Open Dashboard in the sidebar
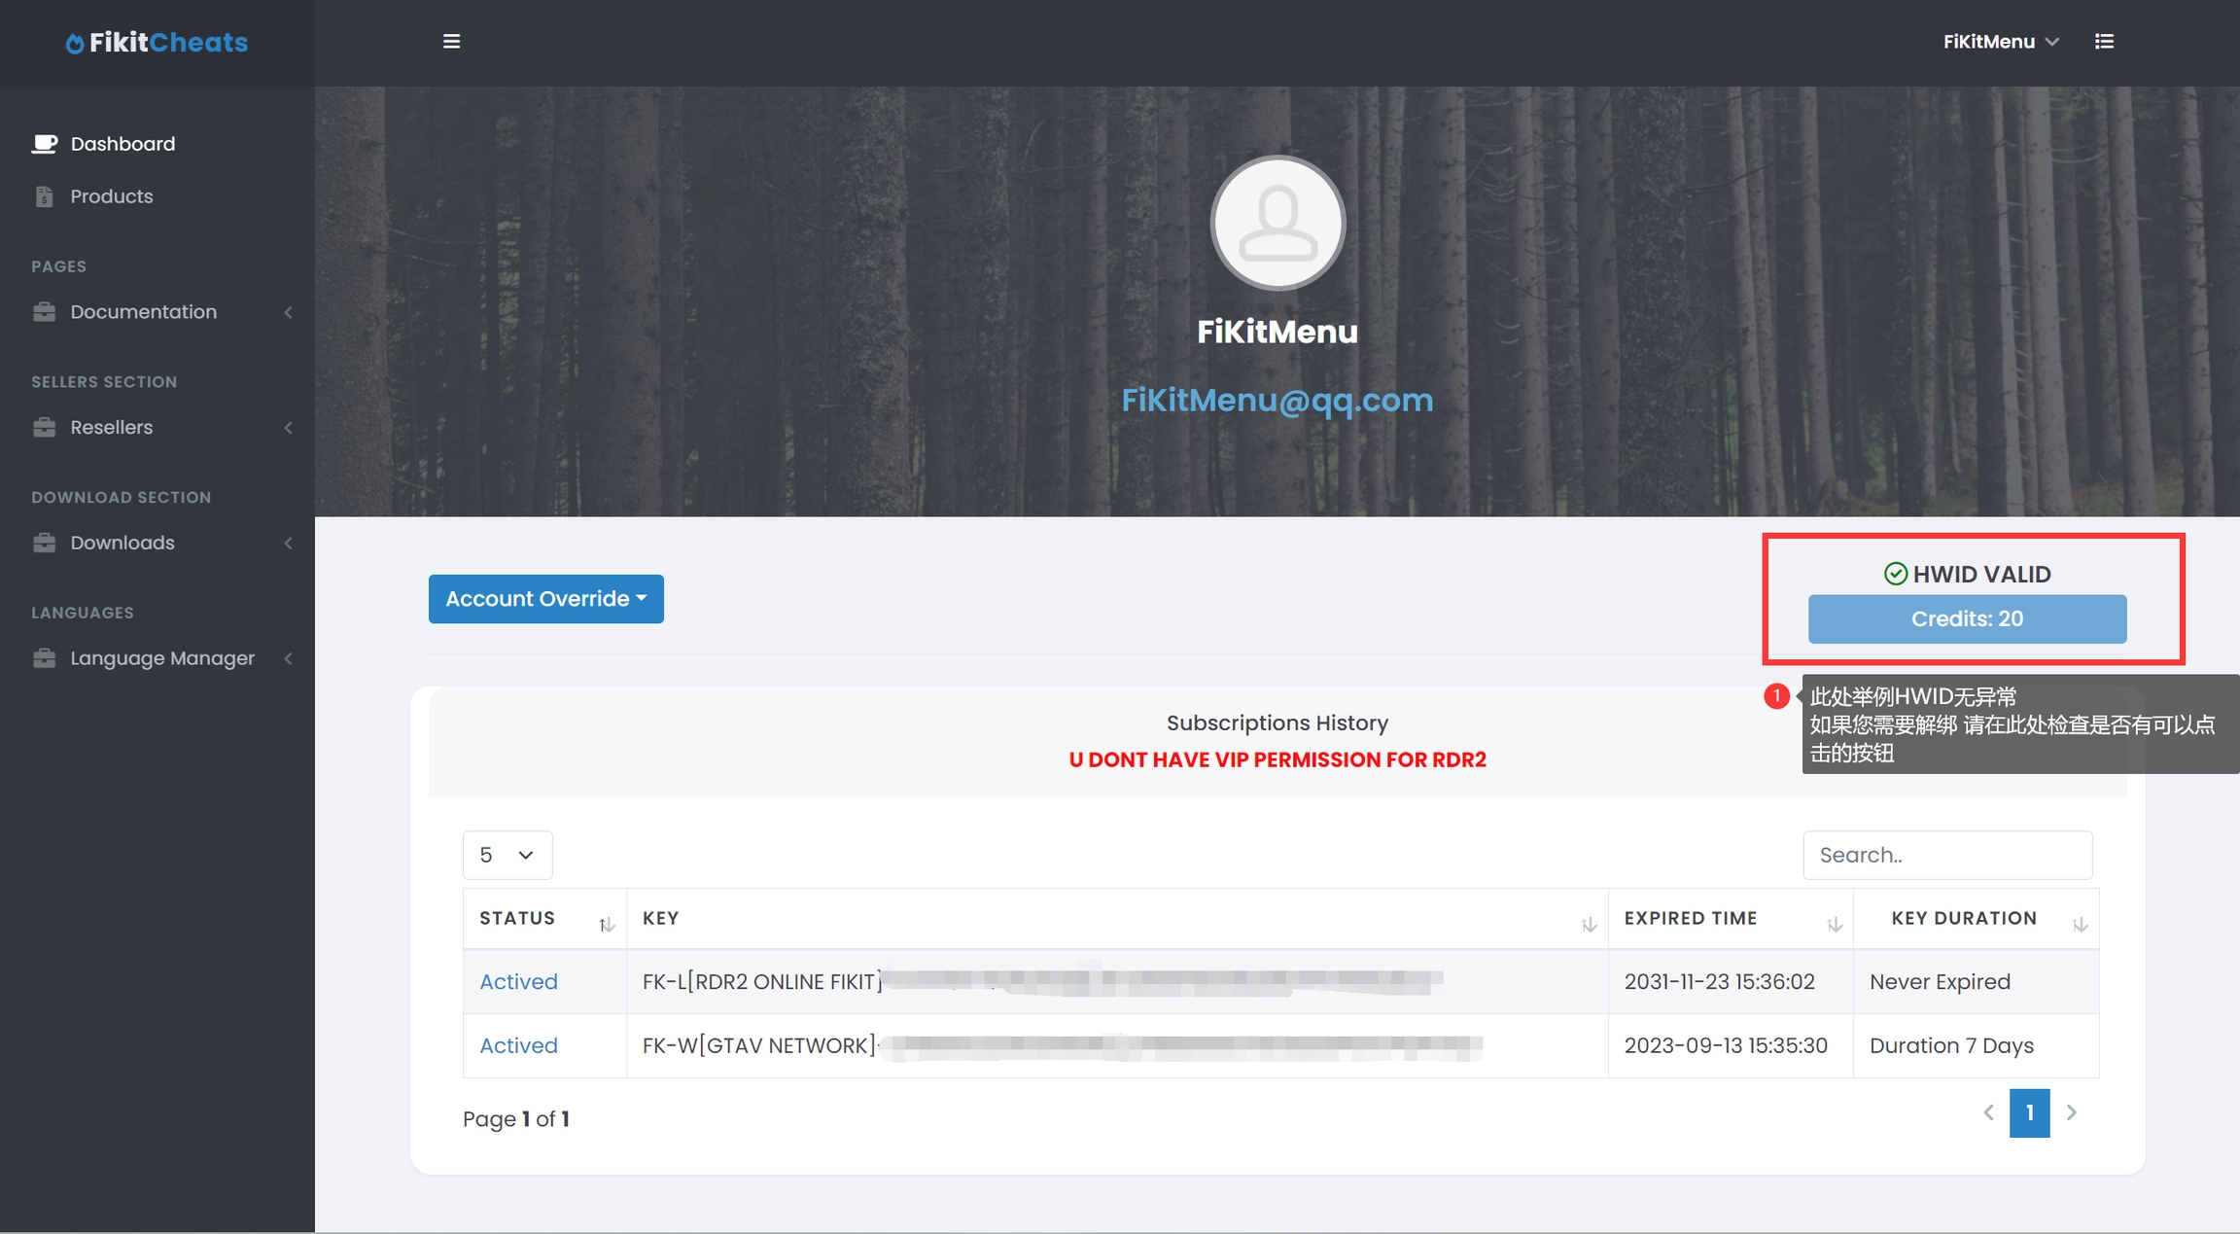 (122, 144)
